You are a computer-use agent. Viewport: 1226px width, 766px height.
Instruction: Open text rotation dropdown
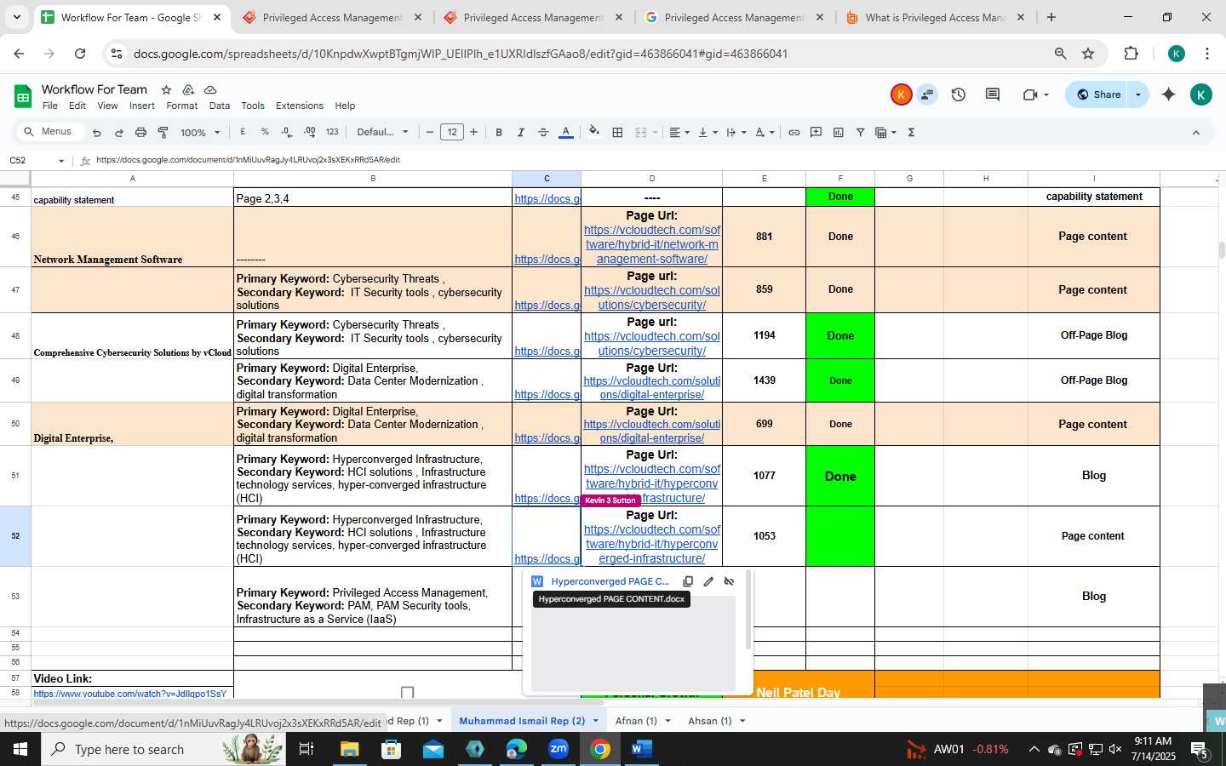(765, 132)
